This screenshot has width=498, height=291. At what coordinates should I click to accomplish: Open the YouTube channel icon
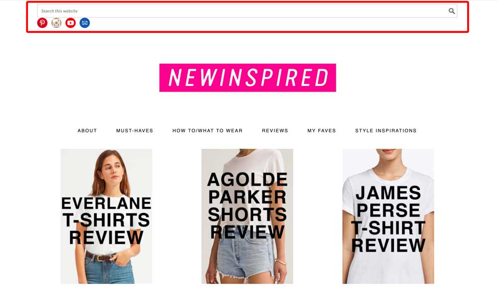pyautogui.click(x=71, y=23)
